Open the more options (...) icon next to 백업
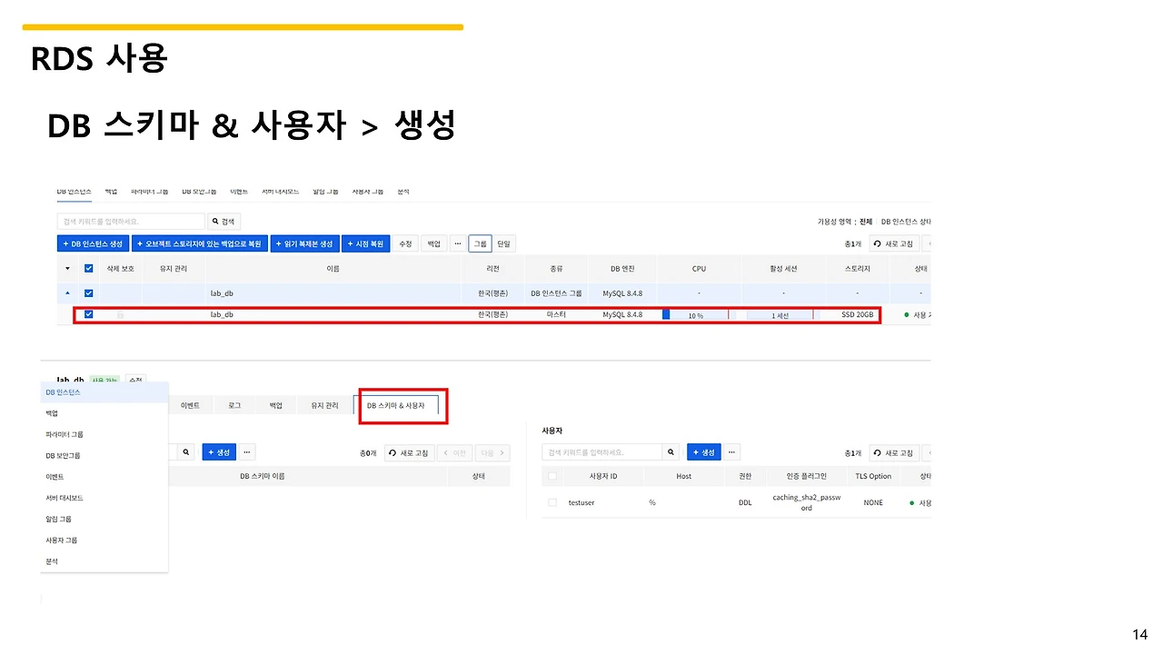This screenshot has width=1163, height=654. tap(459, 243)
